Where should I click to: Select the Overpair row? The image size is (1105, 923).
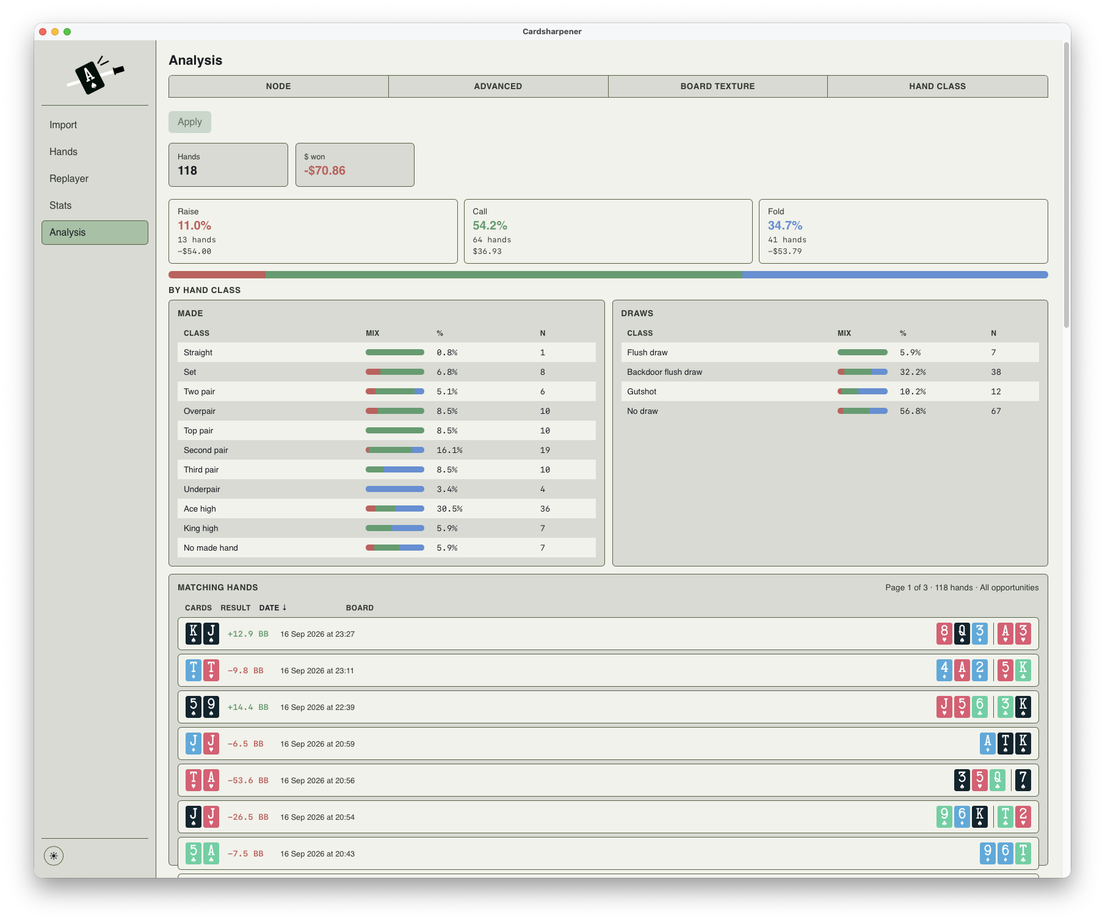pyautogui.click(x=387, y=411)
